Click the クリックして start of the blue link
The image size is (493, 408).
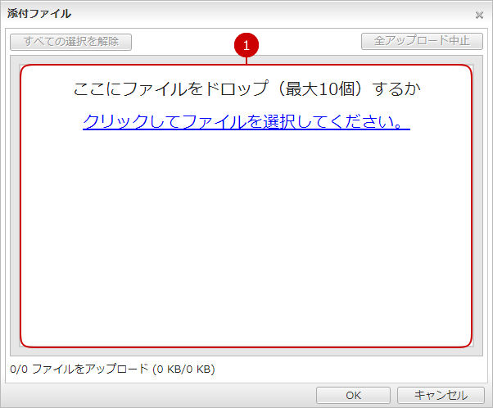pyautogui.click(x=131, y=122)
